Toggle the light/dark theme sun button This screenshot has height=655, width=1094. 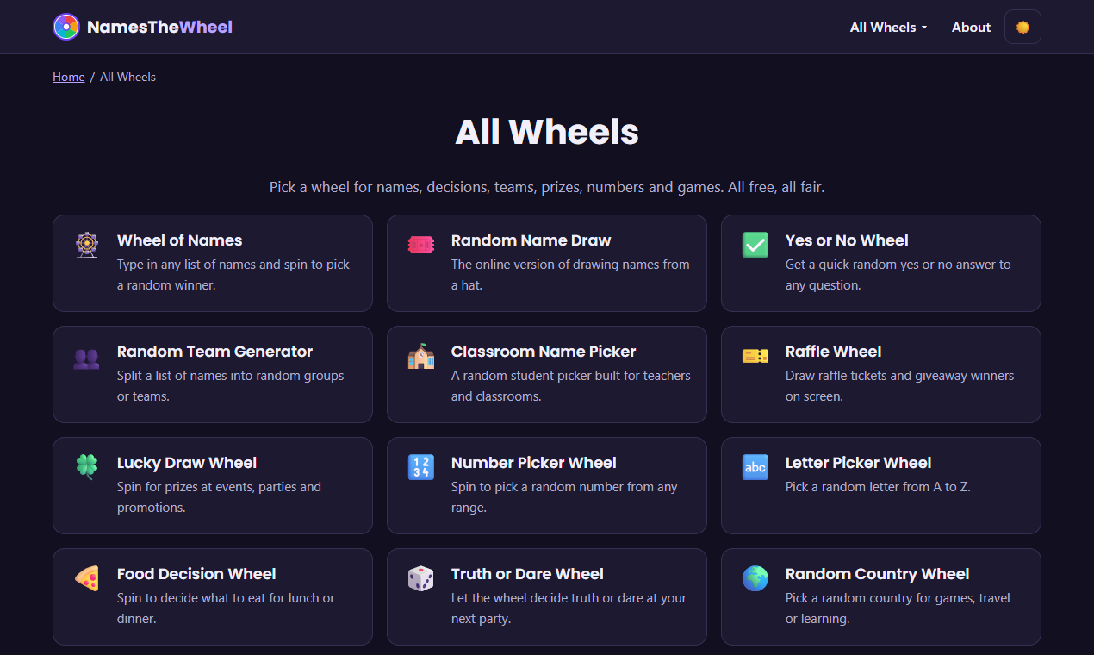pyautogui.click(x=1023, y=27)
